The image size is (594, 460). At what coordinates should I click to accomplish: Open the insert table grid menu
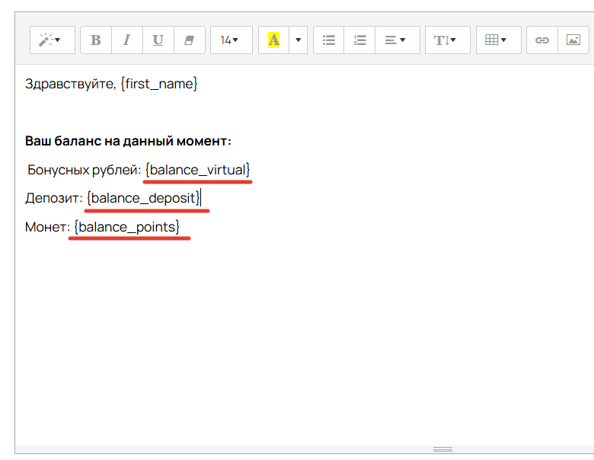point(497,40)
